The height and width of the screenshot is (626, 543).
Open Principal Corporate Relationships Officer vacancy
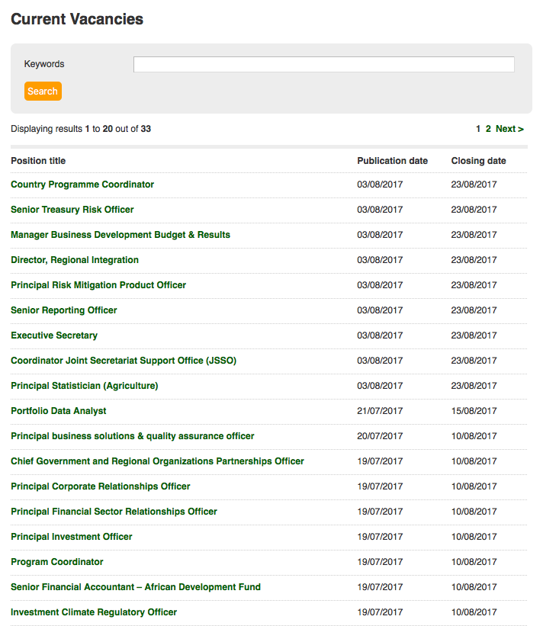[x=101, y=486]
